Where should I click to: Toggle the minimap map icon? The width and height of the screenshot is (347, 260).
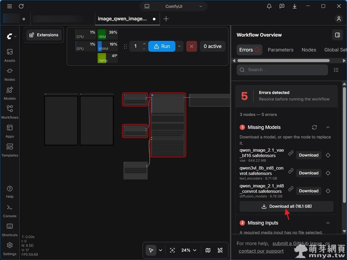[208, 250]
